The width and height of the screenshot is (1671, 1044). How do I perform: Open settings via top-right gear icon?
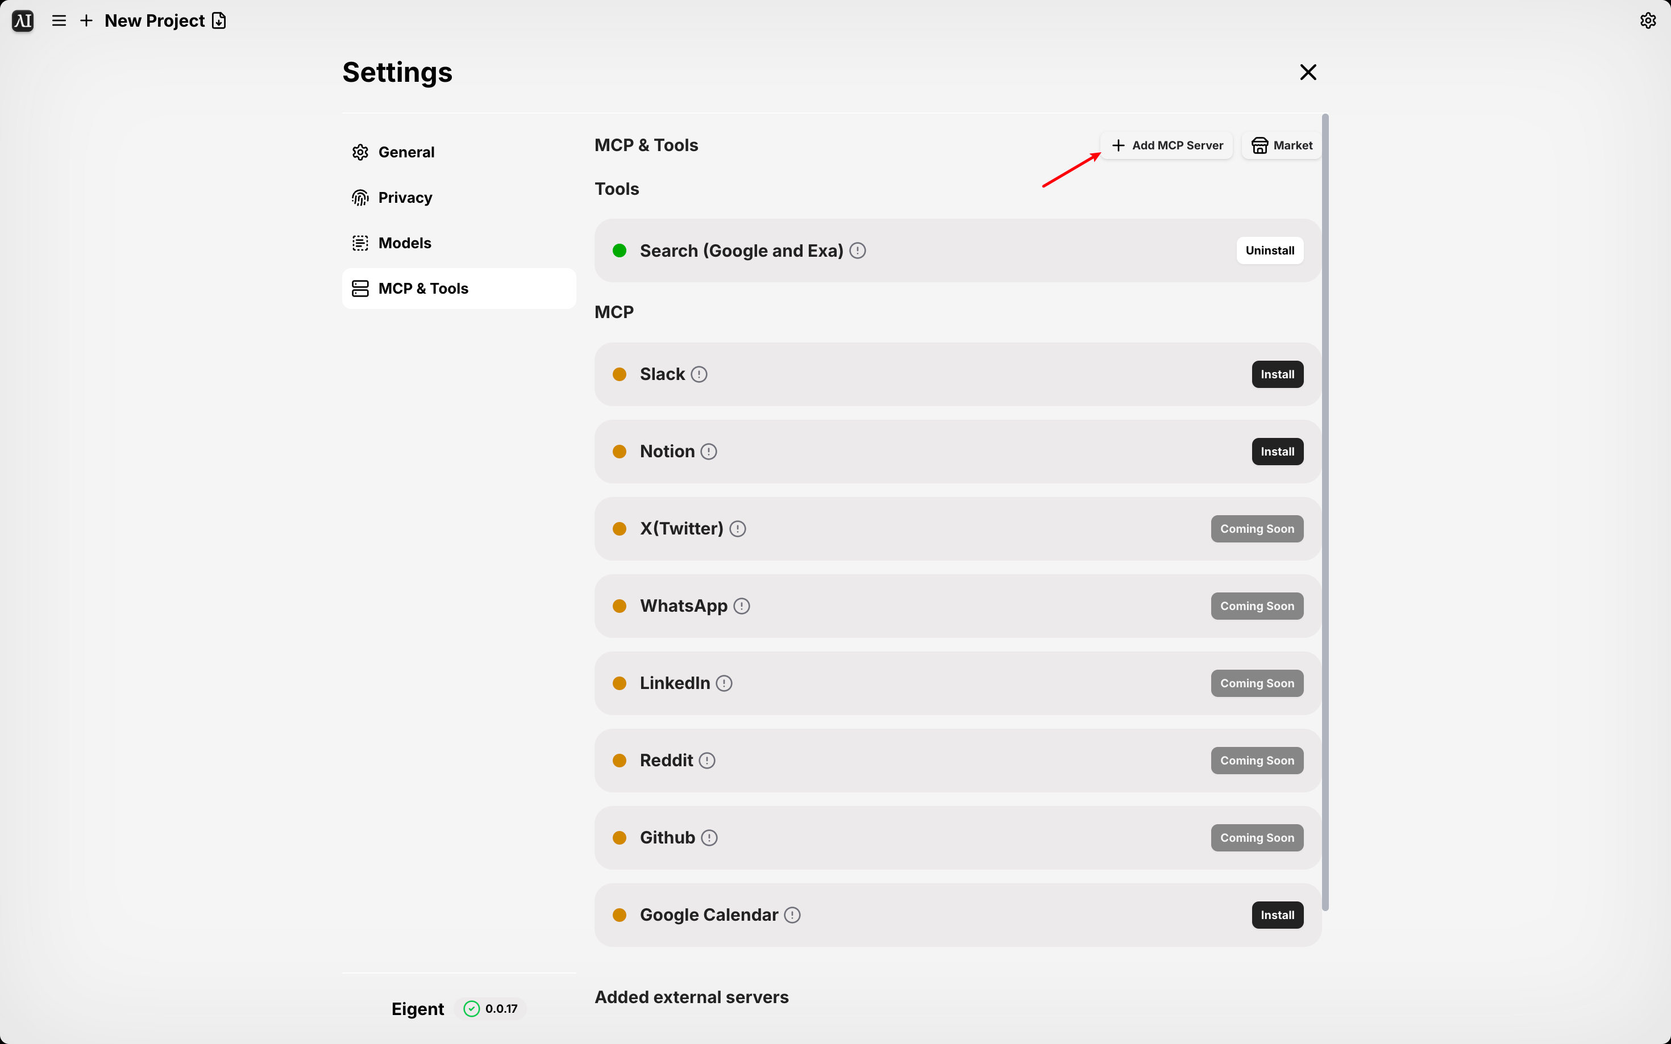(1648, 20)
